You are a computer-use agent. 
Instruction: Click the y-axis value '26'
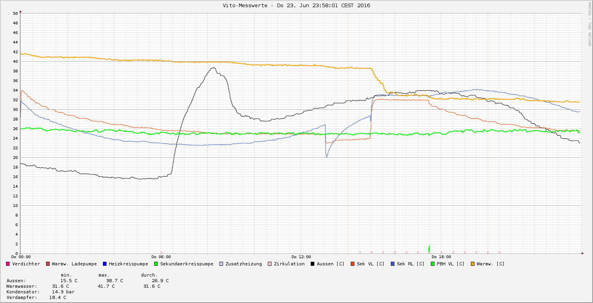[15, 129]
